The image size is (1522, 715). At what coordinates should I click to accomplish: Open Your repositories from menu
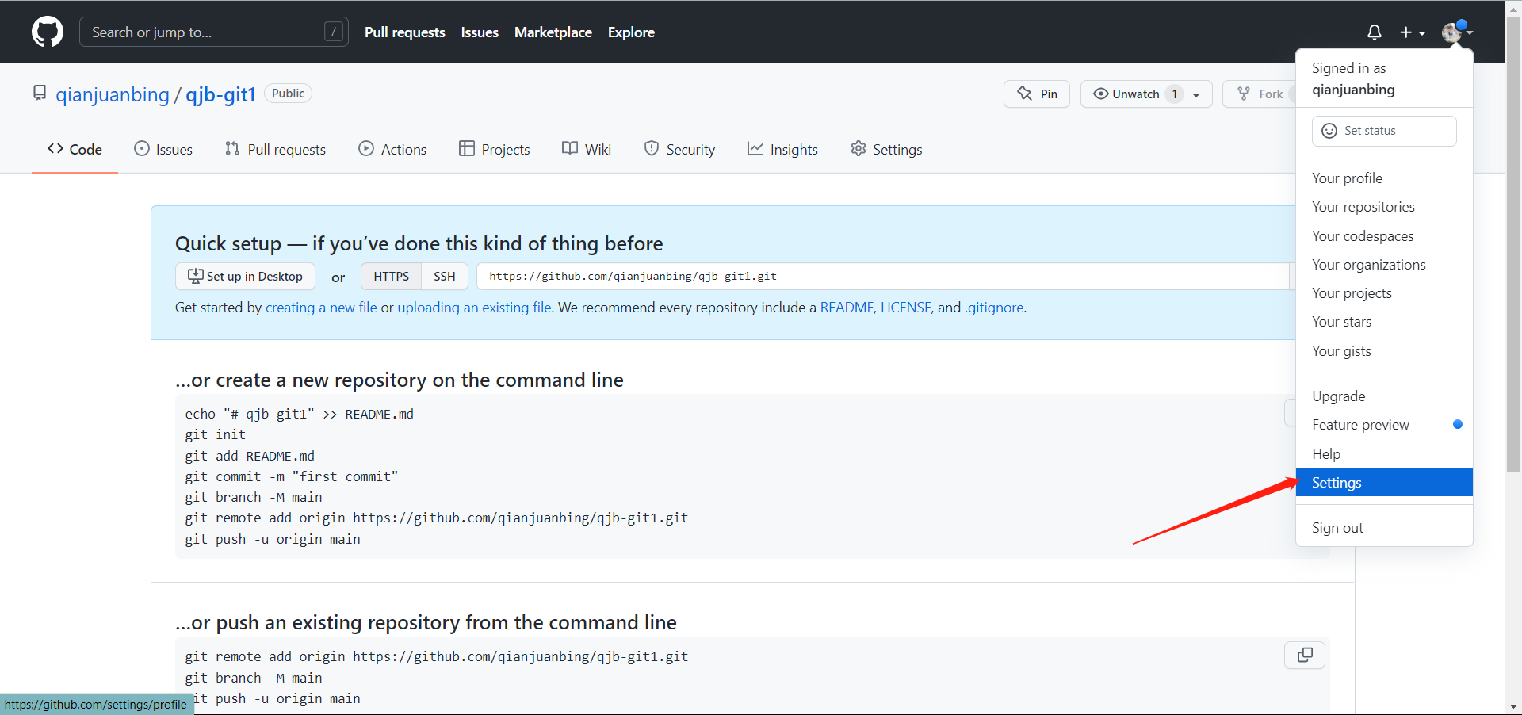click(x=1384, y=207)
